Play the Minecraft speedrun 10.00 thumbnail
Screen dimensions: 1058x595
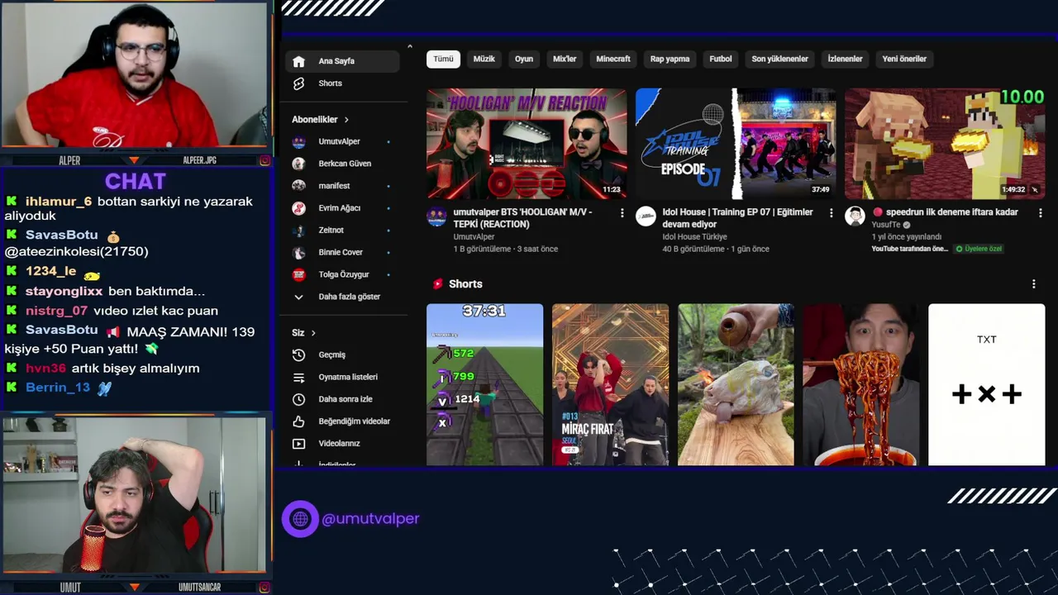click(945, 144)
